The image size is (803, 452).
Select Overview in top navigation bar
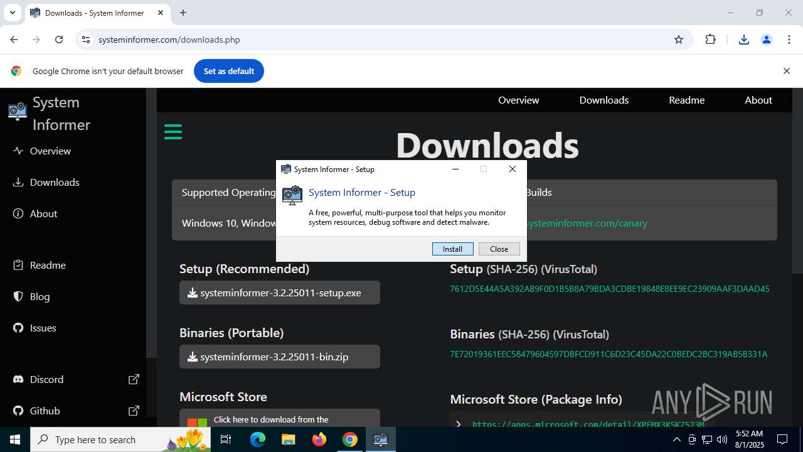(518, 100)
